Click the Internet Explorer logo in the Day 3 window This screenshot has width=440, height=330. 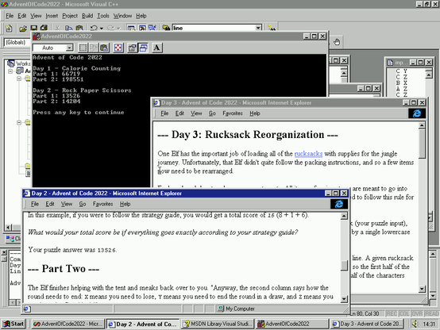coord(417,113)
